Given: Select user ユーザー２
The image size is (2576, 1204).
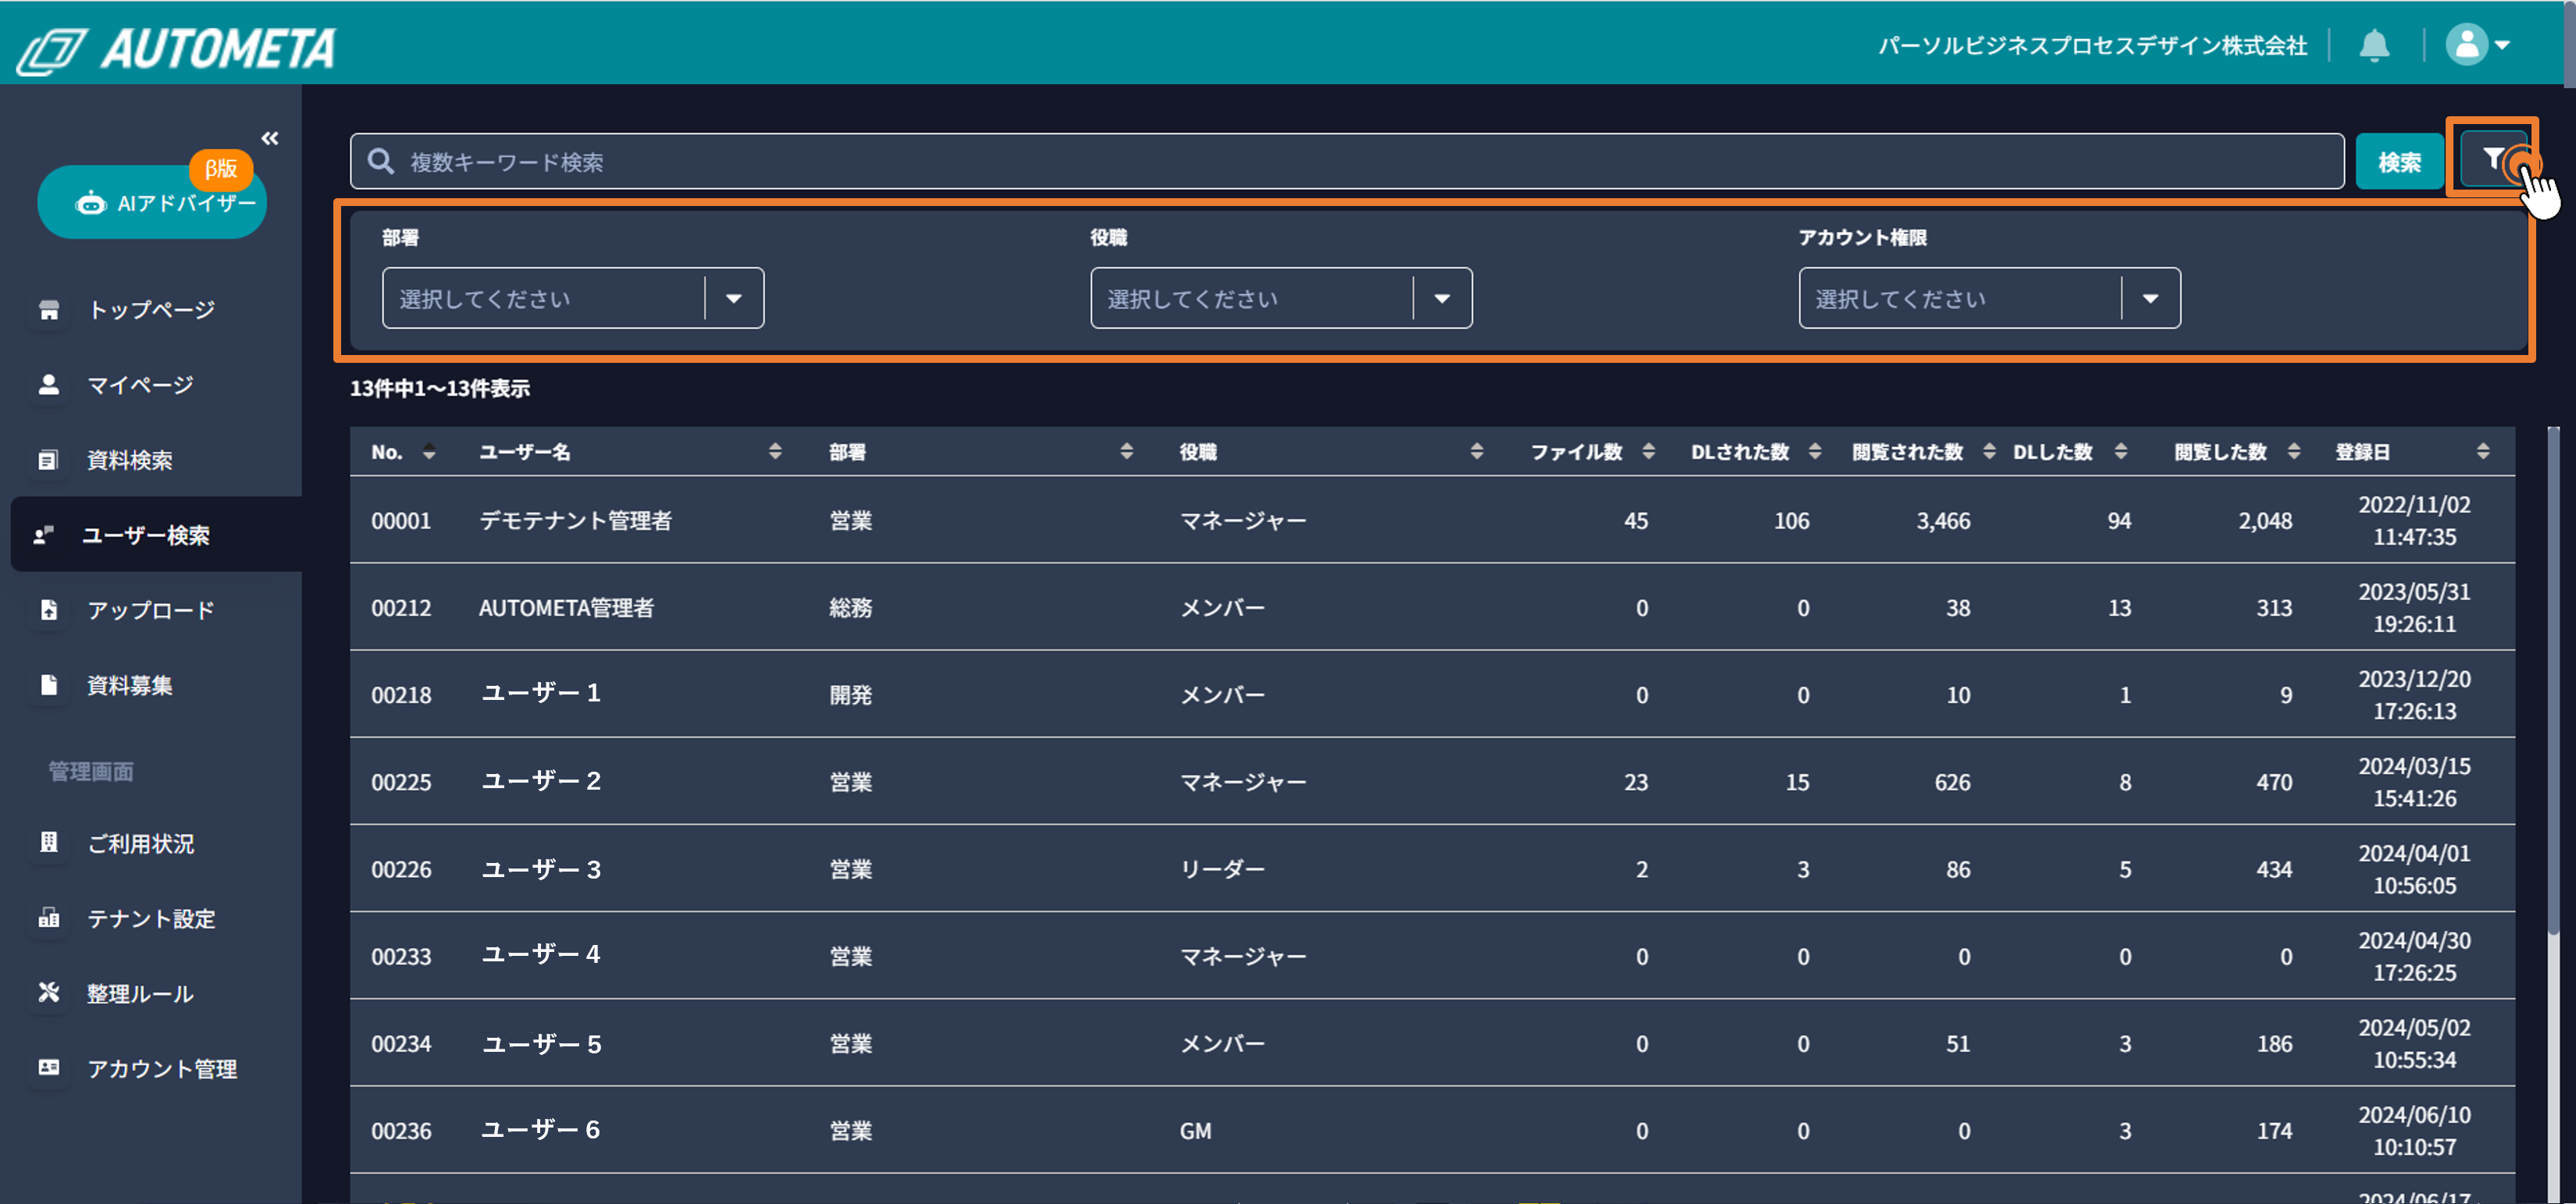Looking at the screenshot, I should click(541, 780).
